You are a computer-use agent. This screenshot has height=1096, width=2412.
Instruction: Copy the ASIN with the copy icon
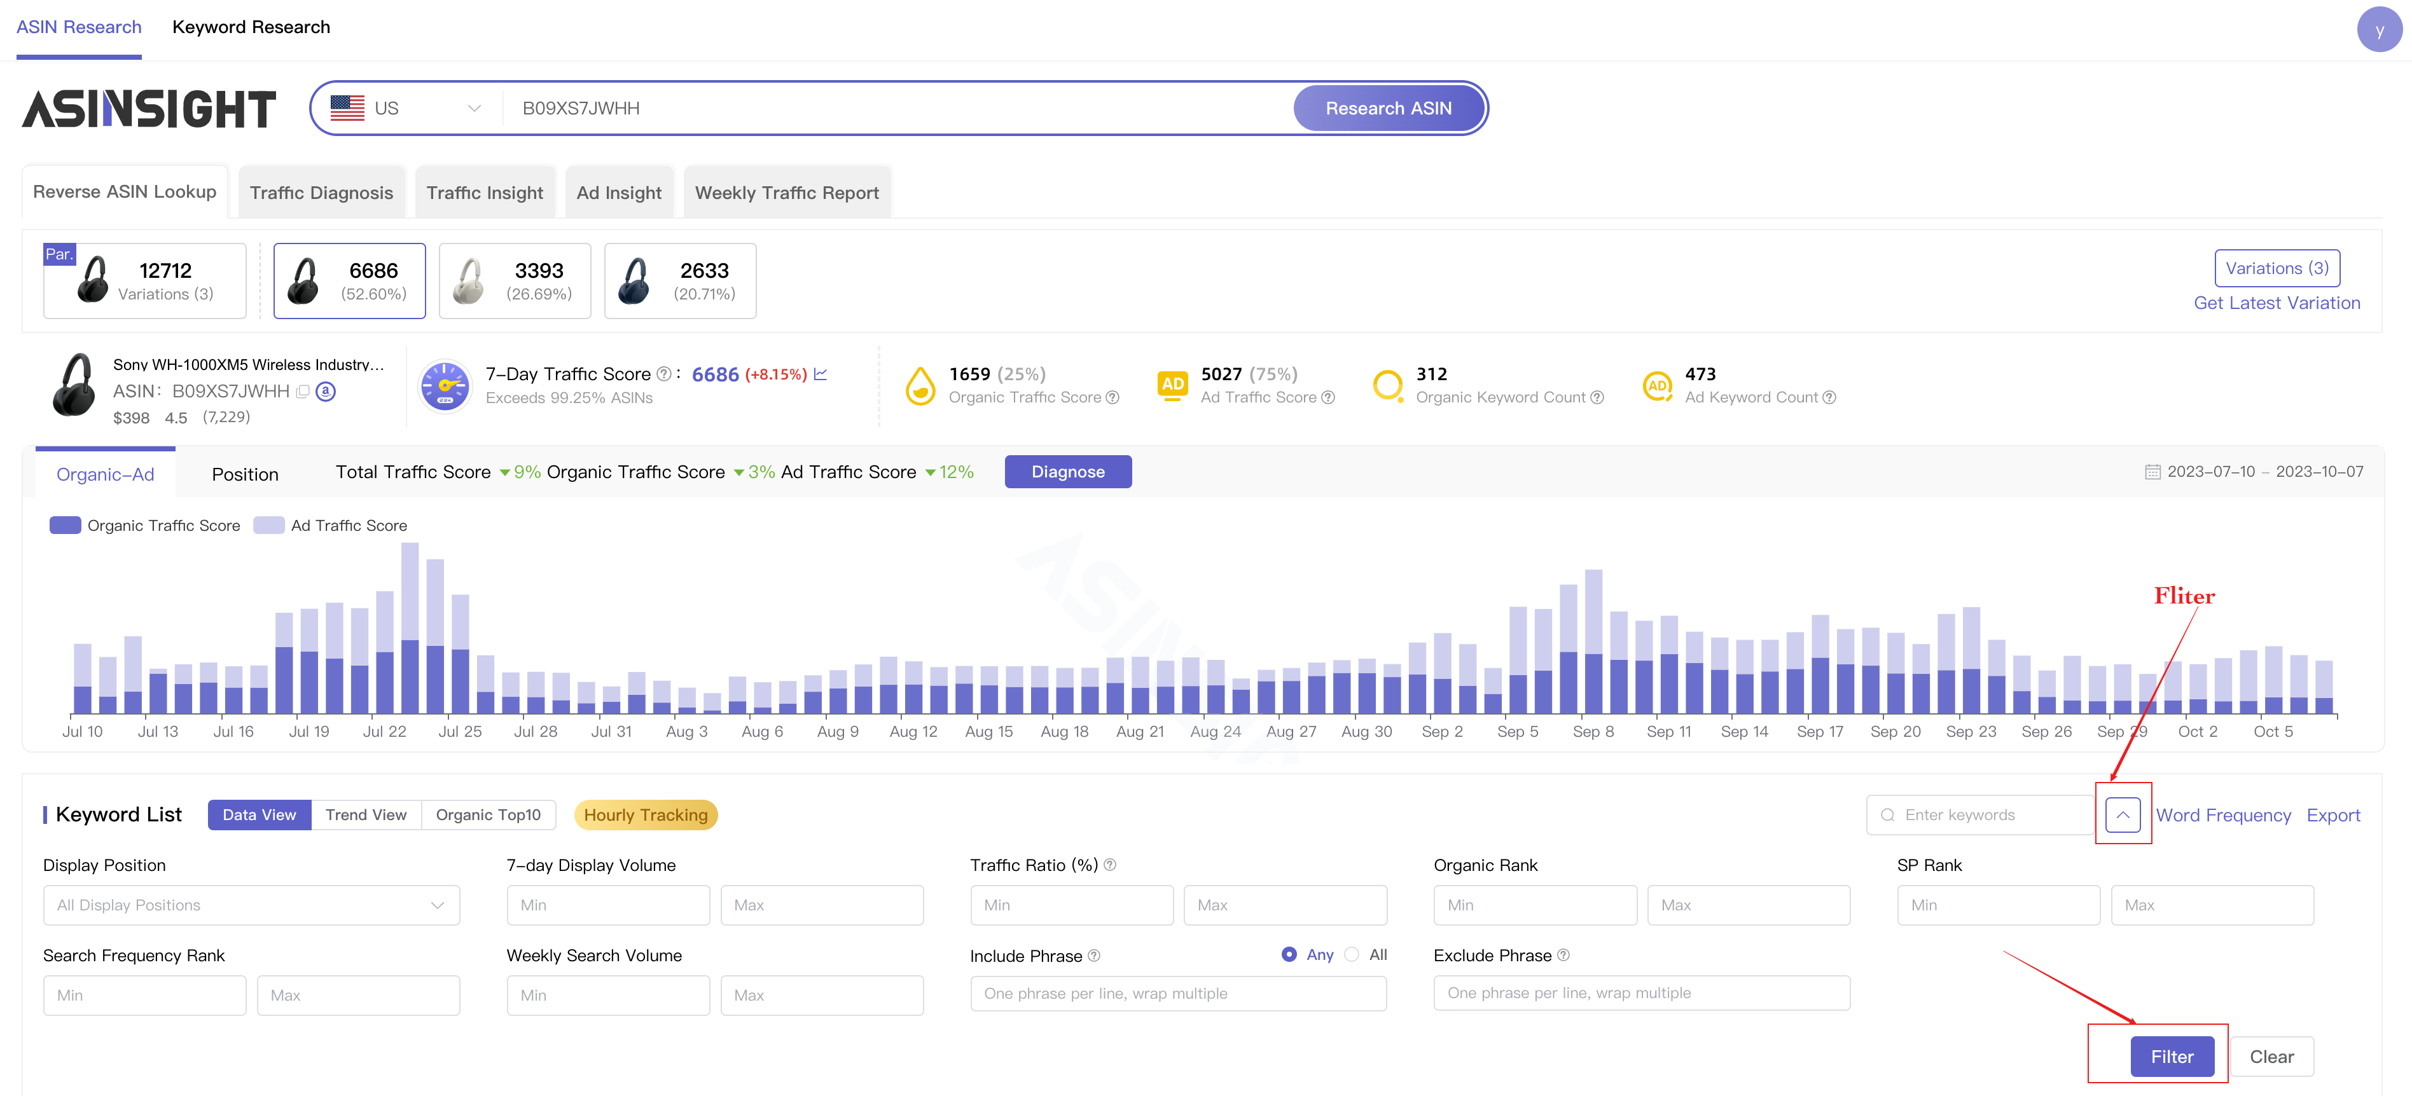click(302, 391)
